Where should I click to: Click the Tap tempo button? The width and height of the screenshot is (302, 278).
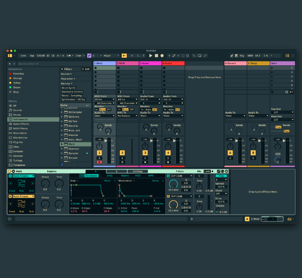pos(32,56)
